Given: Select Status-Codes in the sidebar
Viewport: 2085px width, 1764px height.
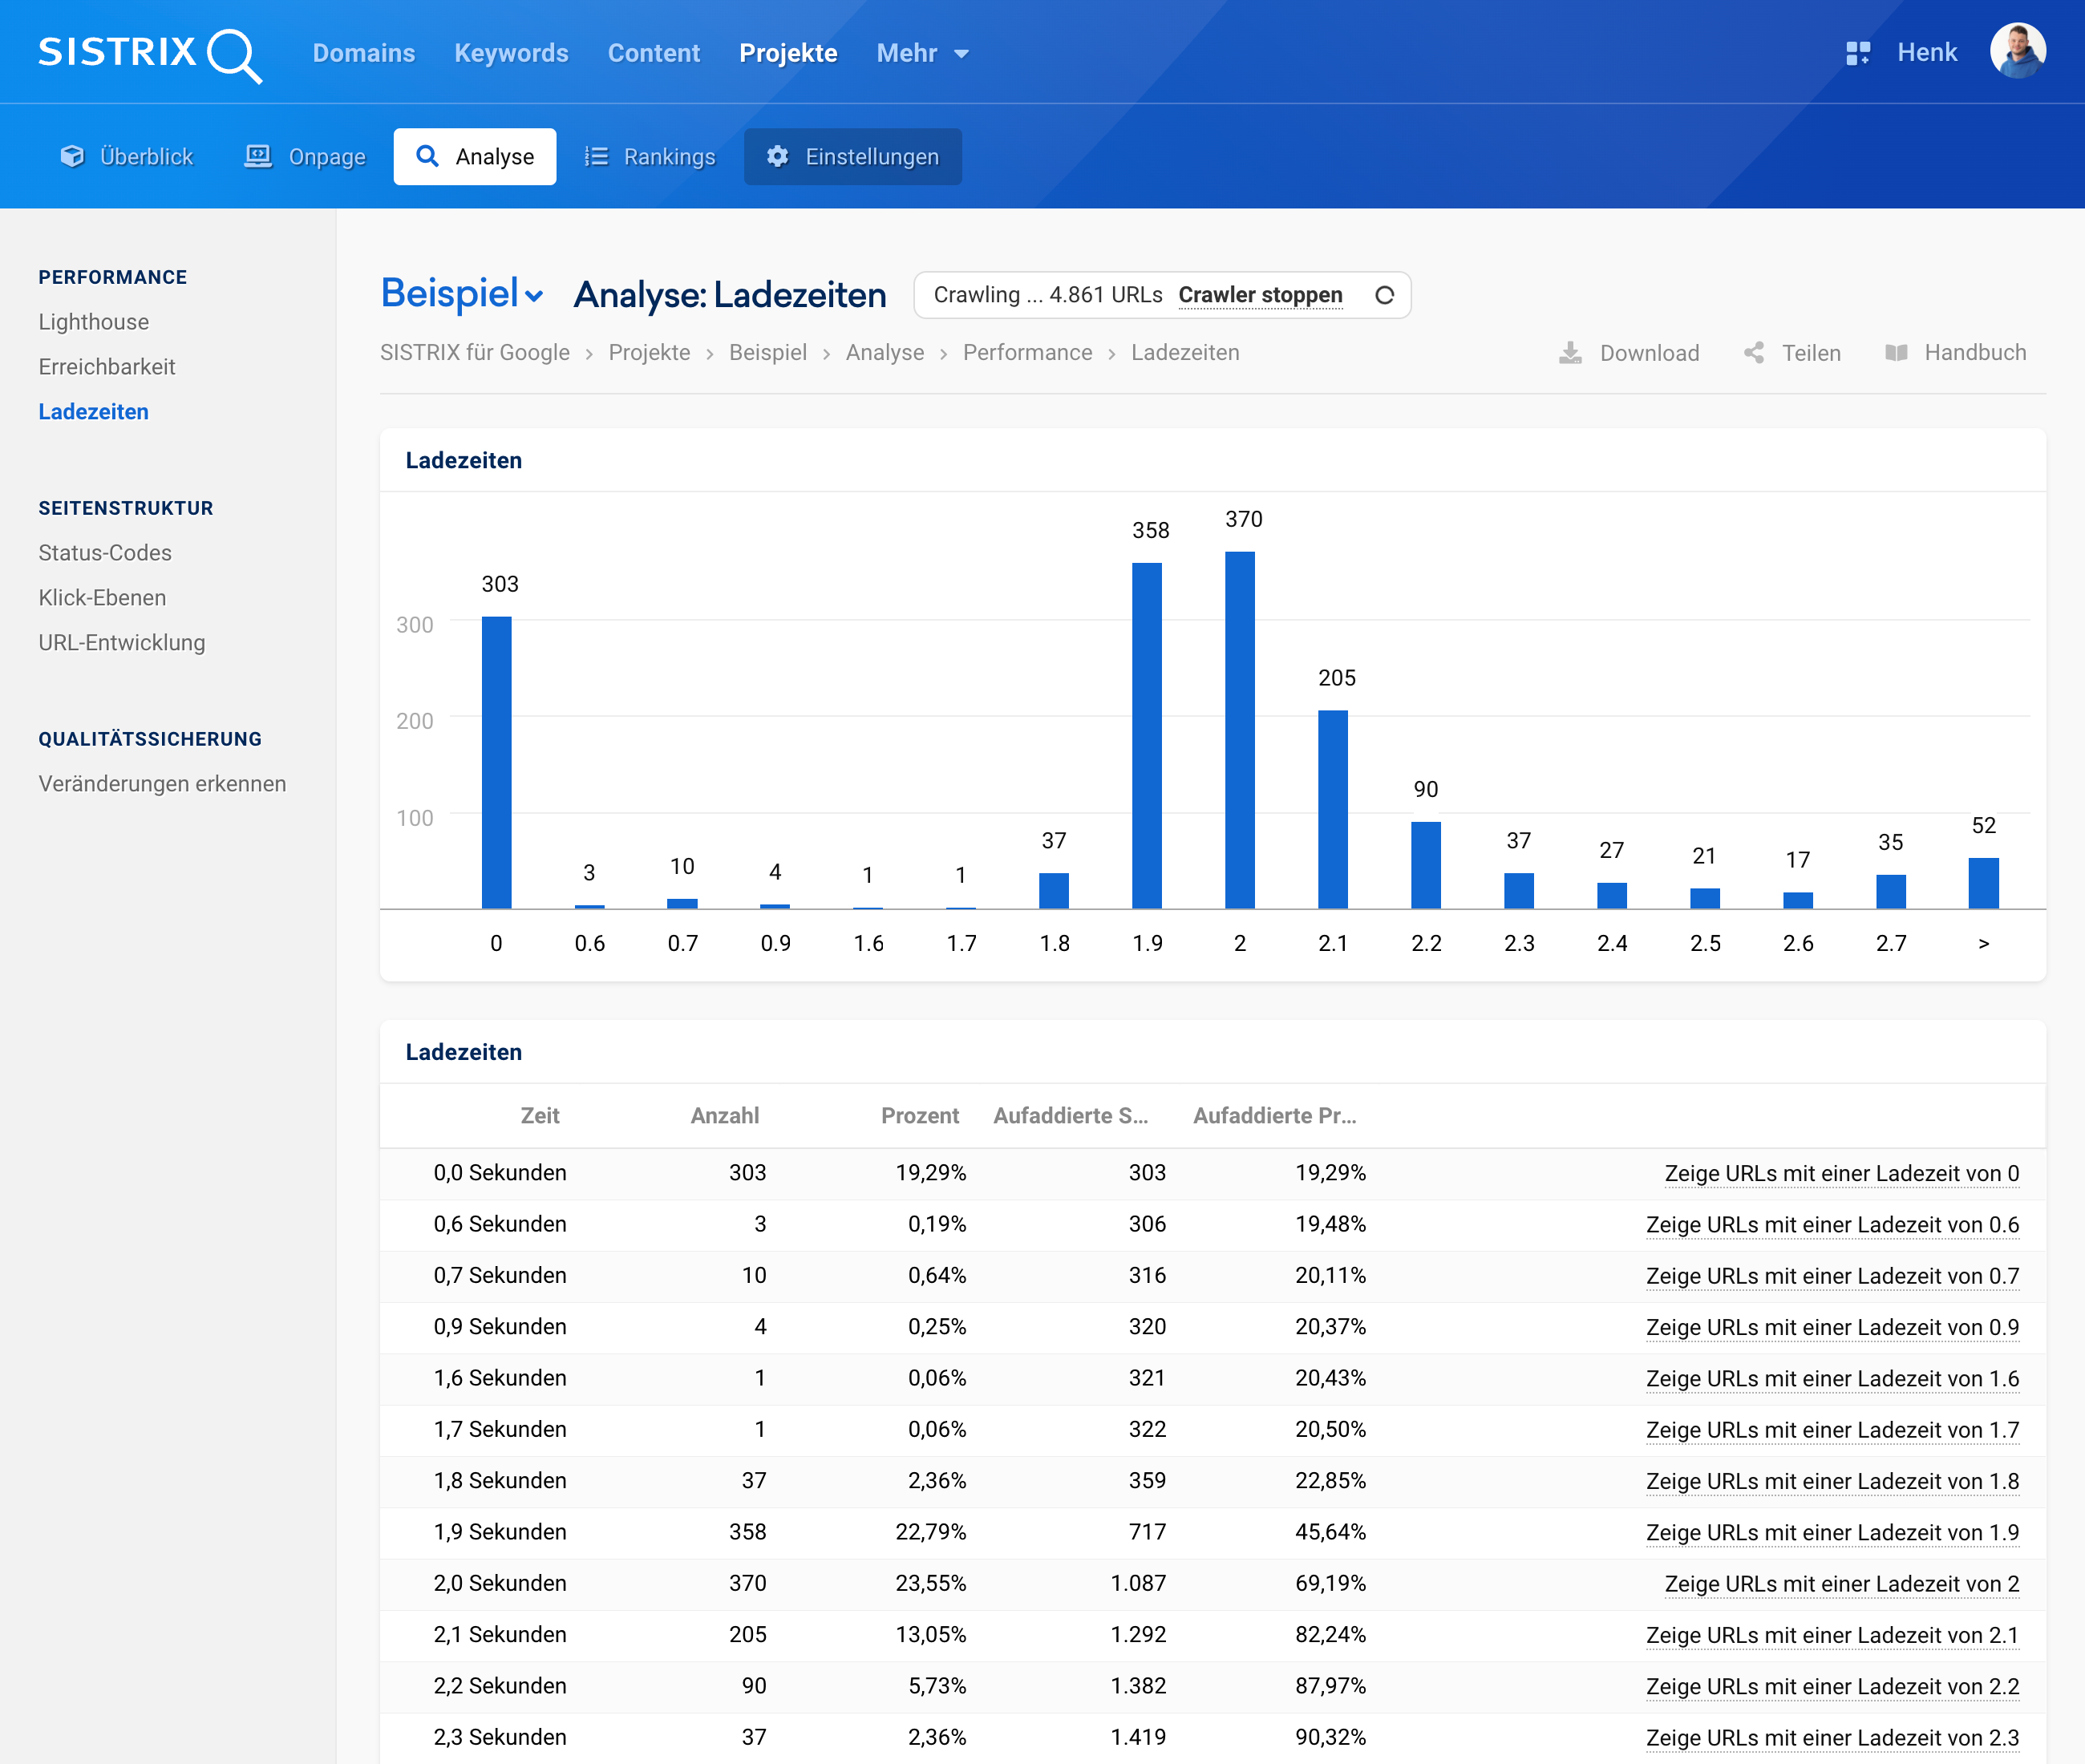Looking at the screenshot, I should tap(105, 552).
